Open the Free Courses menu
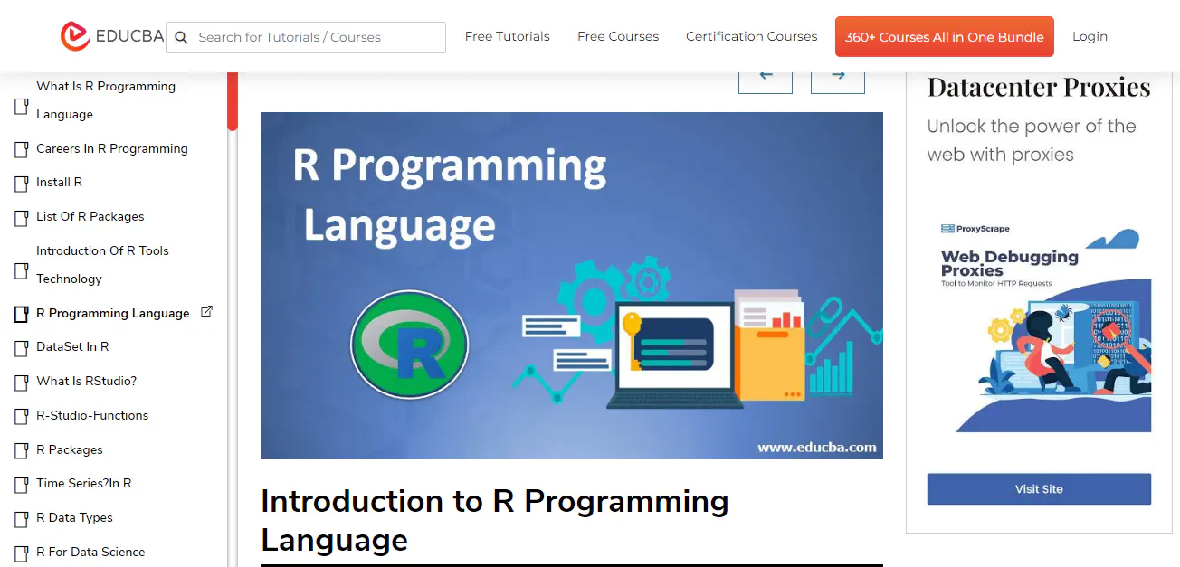Image resolution: width=1180 pixels, height=567 pixels. point(618,36)
